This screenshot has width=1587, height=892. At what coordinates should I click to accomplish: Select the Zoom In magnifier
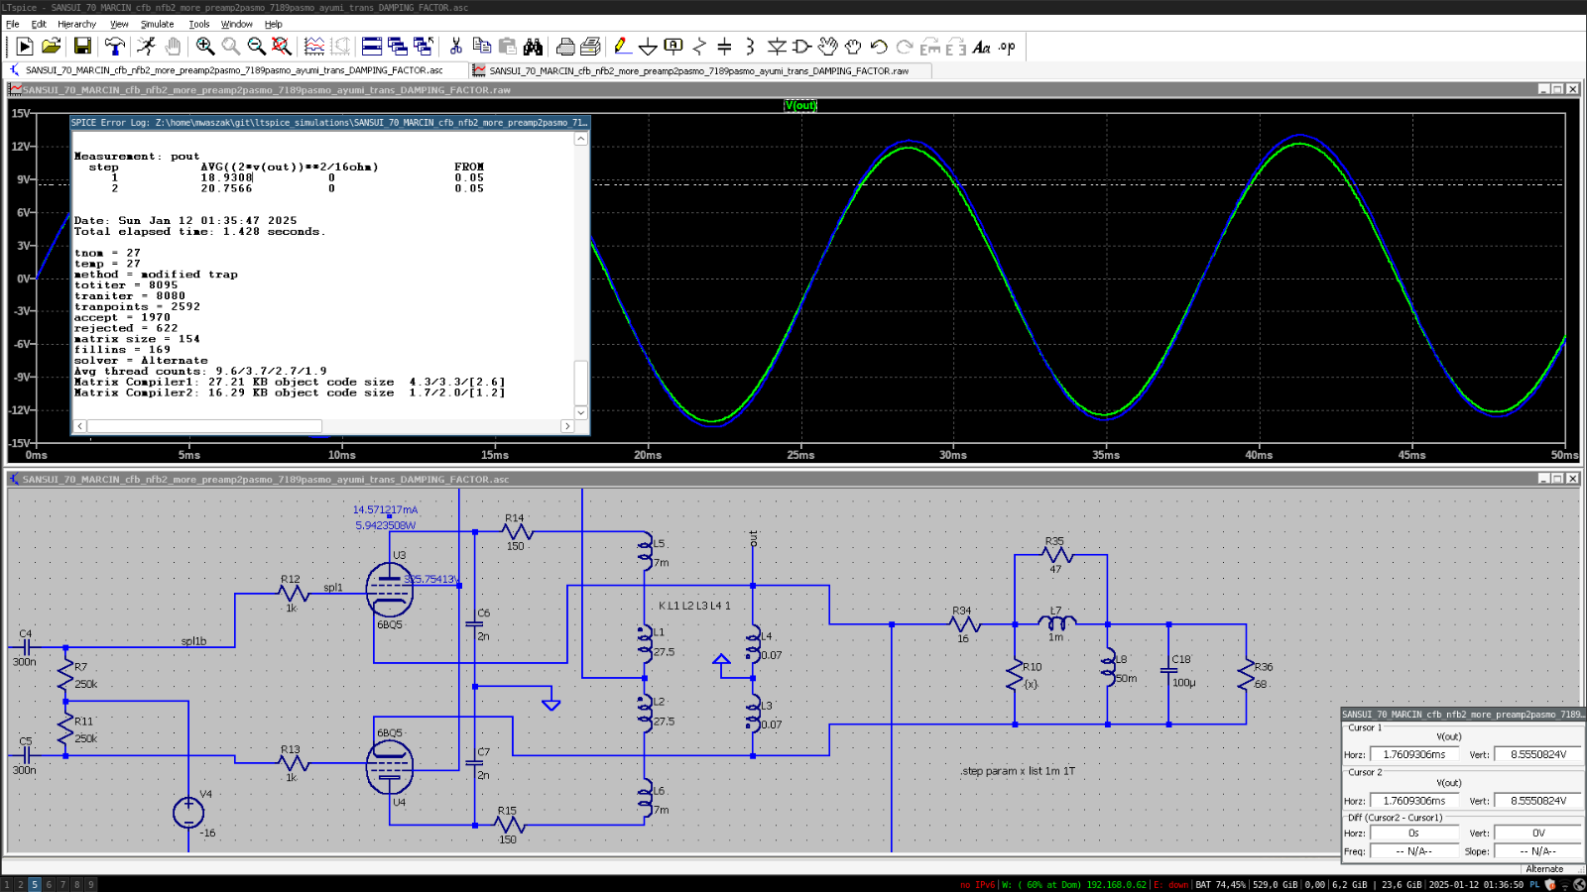pyautogui.click(x=204, y=46)
